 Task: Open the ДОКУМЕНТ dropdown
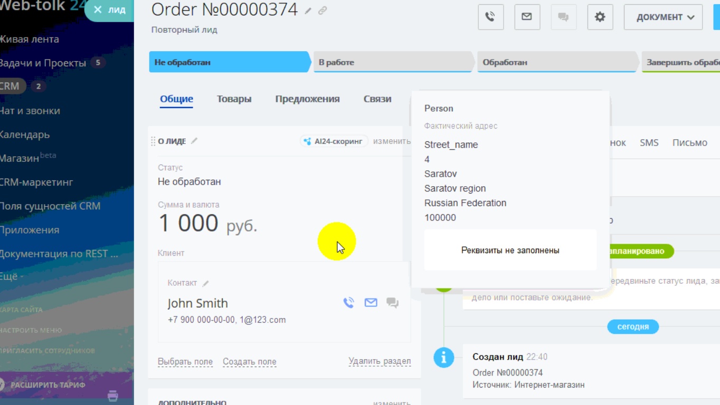coord(663,17)
